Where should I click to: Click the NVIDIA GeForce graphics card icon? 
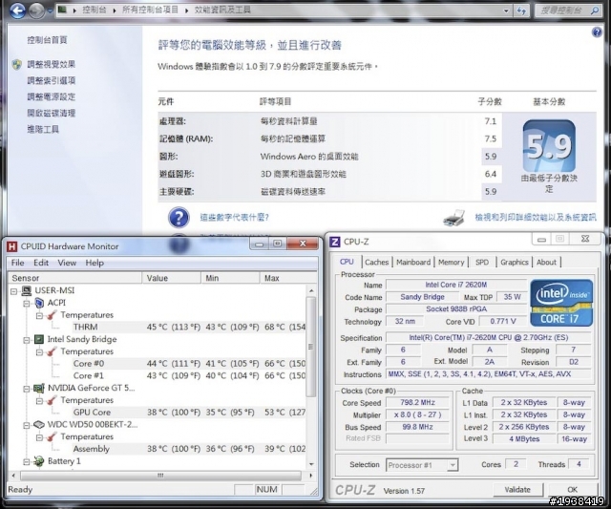(x=39, y=388)
